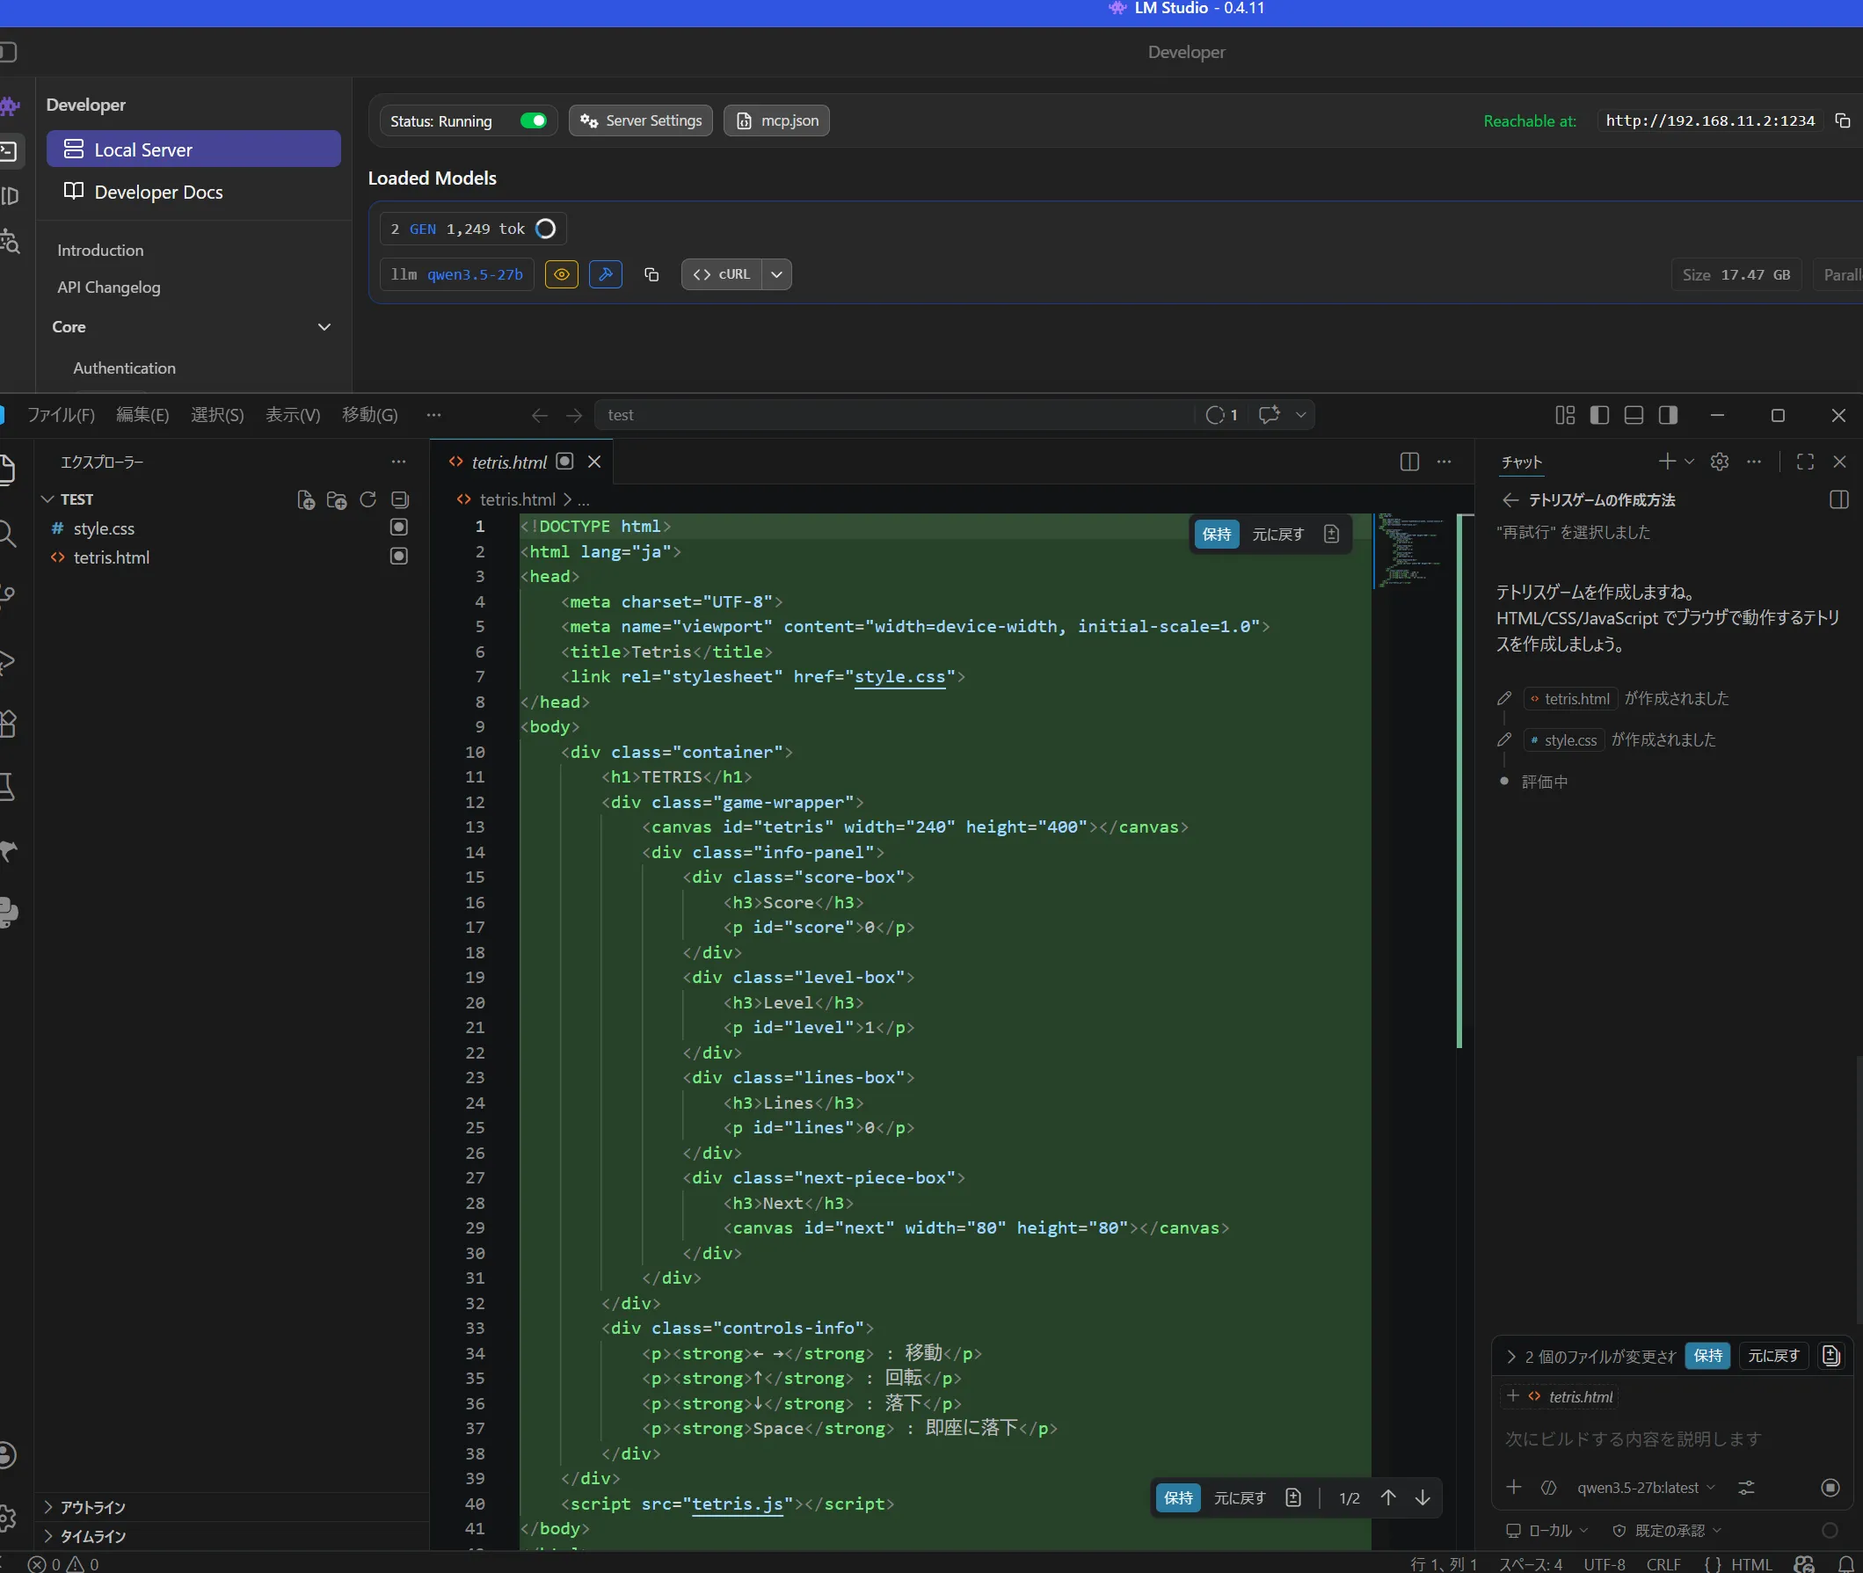1863x1573 pixels.
Task: Toggle the bottom panel layout icon
Action: [1634, 415]
